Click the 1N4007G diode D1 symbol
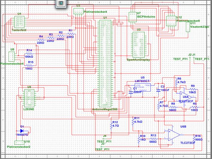Viewport: 212px width, 159px height. [22, 131]
